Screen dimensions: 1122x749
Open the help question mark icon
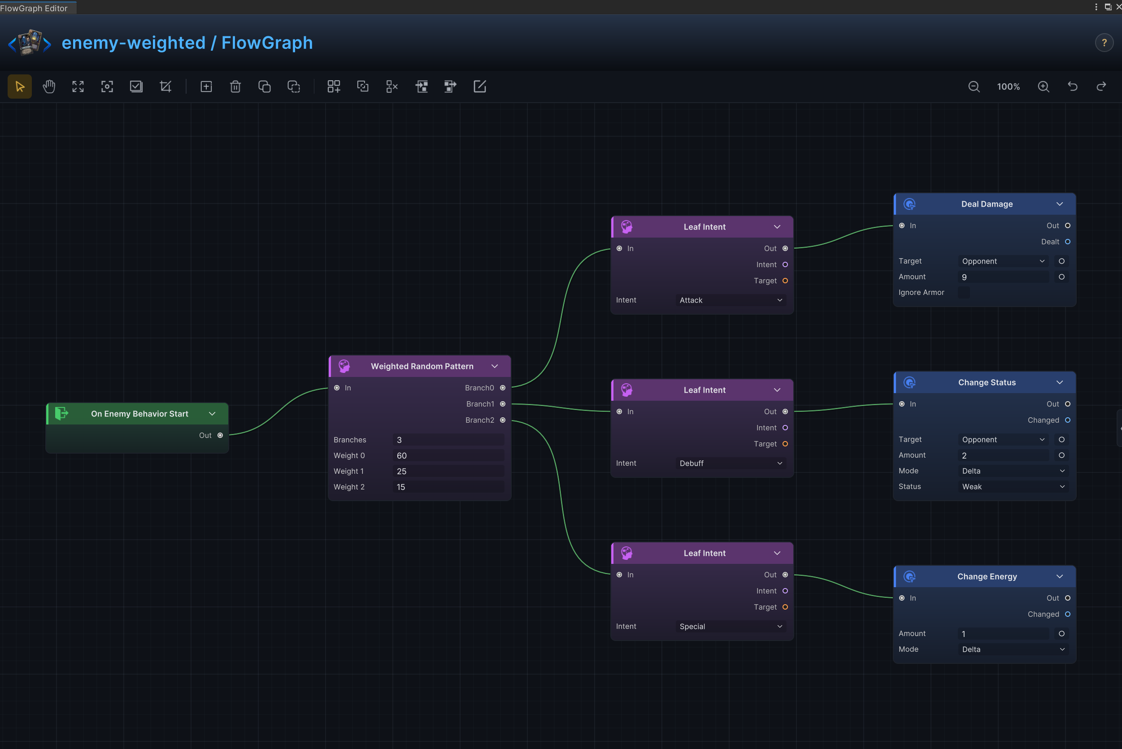(1104, 43)
